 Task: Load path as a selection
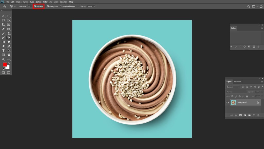(x=240, y=47)
